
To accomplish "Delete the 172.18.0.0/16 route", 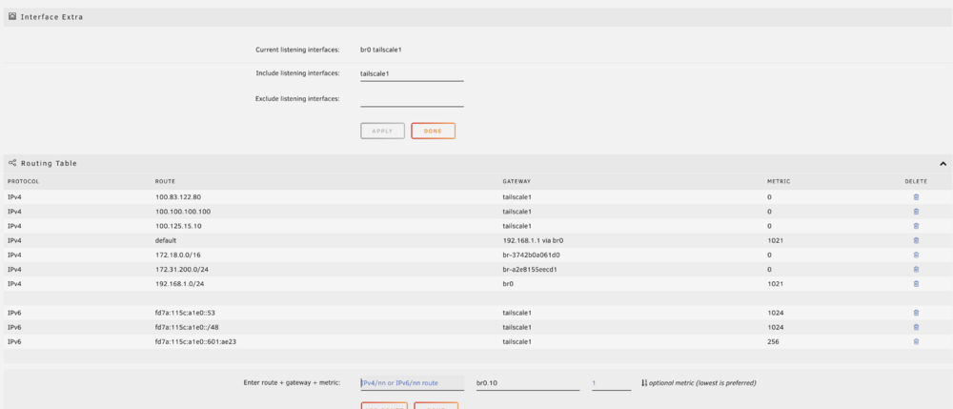I will [x=916, y=255].
